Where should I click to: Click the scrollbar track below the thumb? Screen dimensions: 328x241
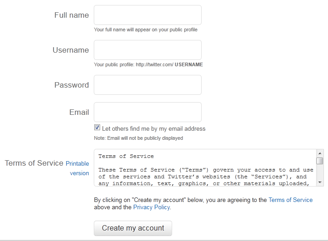[x=320, y=172]
